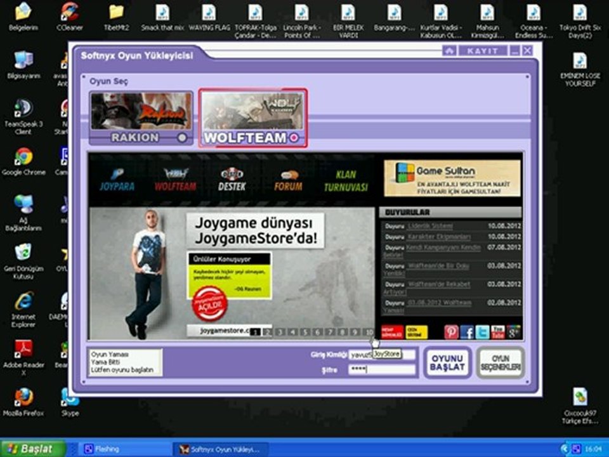This screenshot has height=457, width=609.
Task: Select the WOLFTEAM game radio button
Action: click(x=294, y=138)
